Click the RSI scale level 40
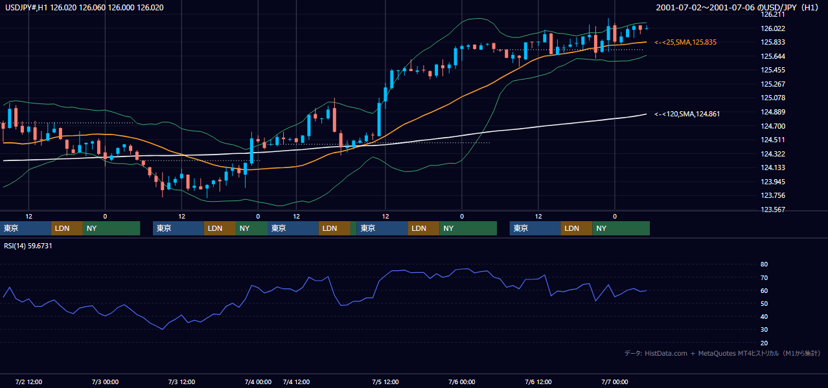Viewport: 828px width, 388px height. [x=765, y=316]
